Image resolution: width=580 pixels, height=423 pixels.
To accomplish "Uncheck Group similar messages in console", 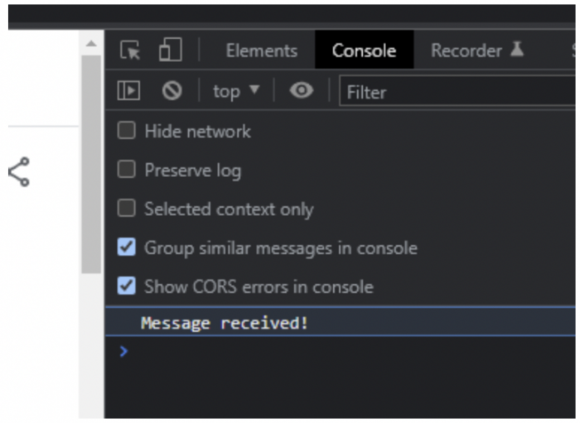I will click(x=126, y=248).
